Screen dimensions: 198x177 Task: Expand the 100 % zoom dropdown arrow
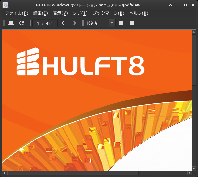(x=112, y=23)
